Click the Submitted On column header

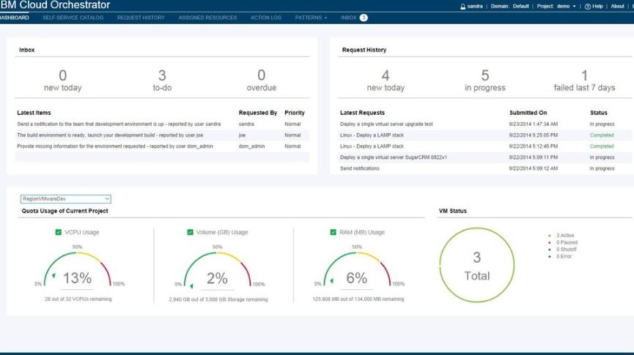[528, 113]
